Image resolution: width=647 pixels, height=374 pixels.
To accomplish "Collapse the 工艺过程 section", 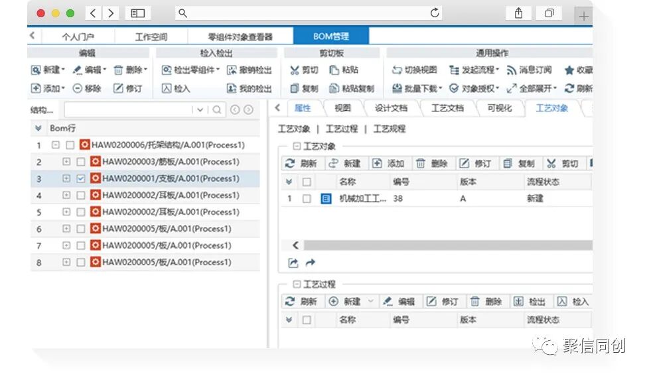I will tap(296, 284).
